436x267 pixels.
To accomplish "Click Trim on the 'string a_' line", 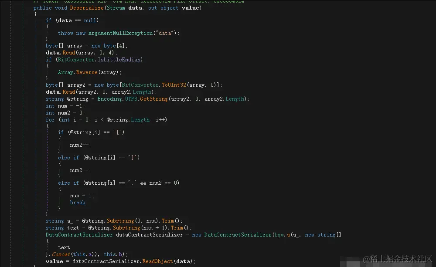I will (168, 221).
